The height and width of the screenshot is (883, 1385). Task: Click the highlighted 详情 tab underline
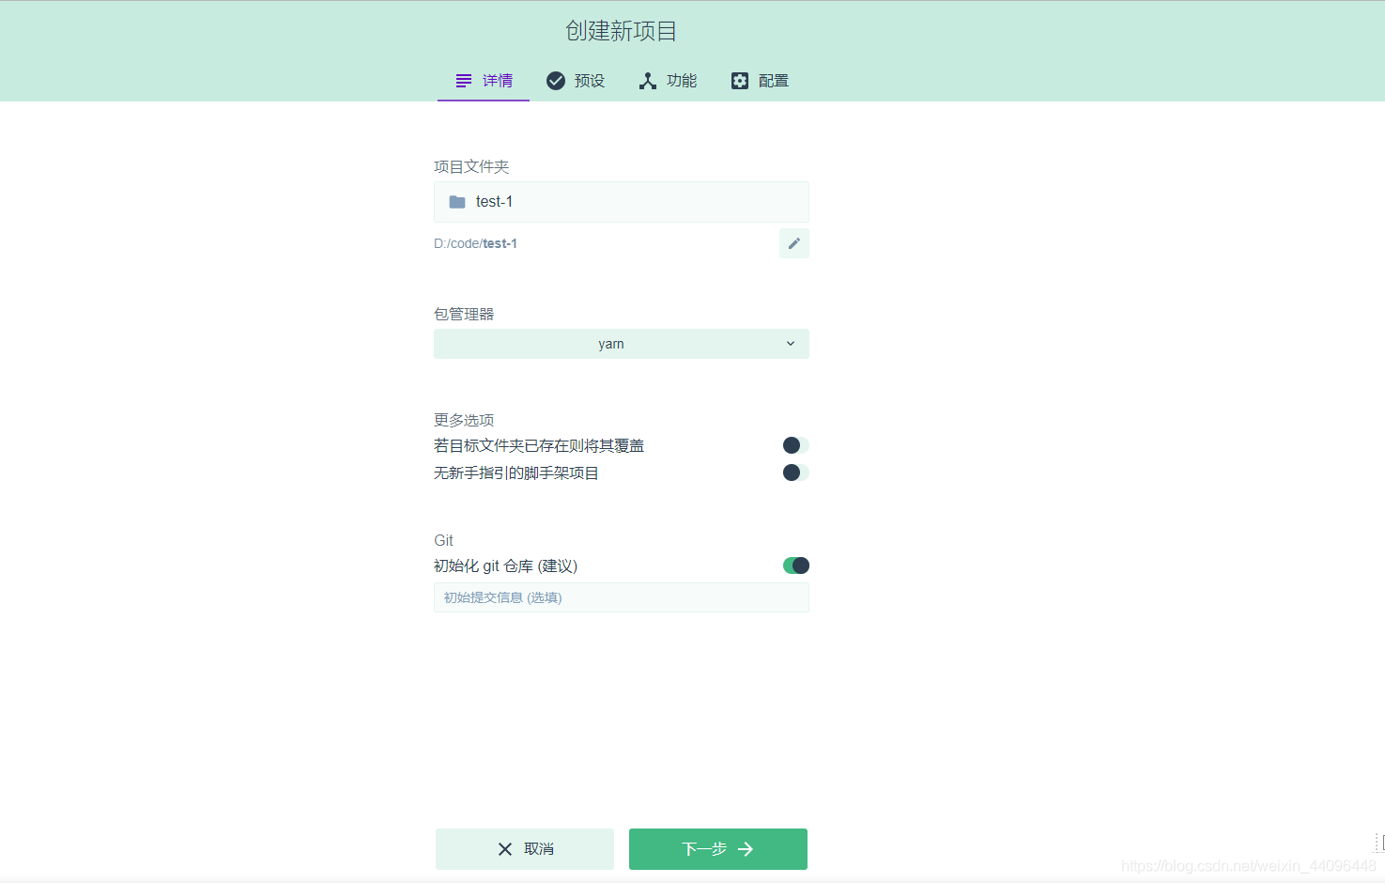point(483,99)
